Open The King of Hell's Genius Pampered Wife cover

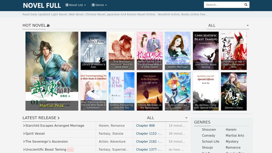pos(234,51)
